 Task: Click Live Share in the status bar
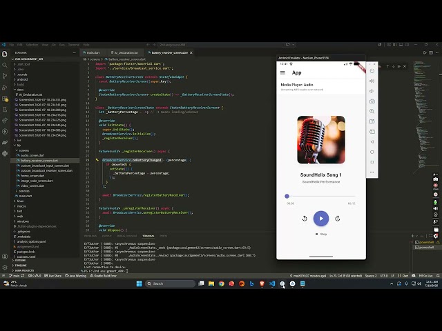point(52,276)
